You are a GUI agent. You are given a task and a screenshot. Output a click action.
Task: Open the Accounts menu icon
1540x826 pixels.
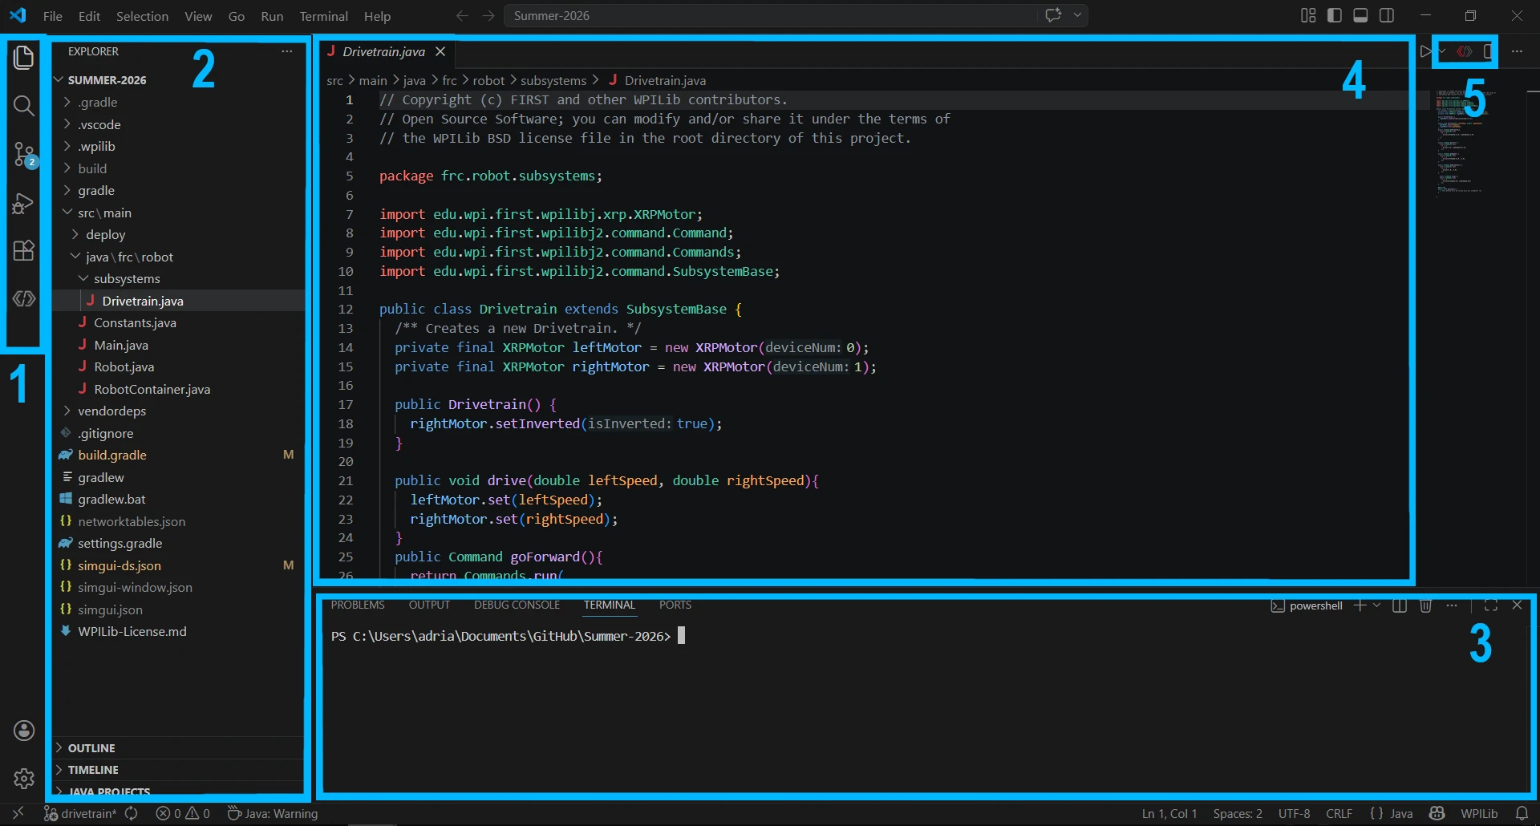[24, 731]
